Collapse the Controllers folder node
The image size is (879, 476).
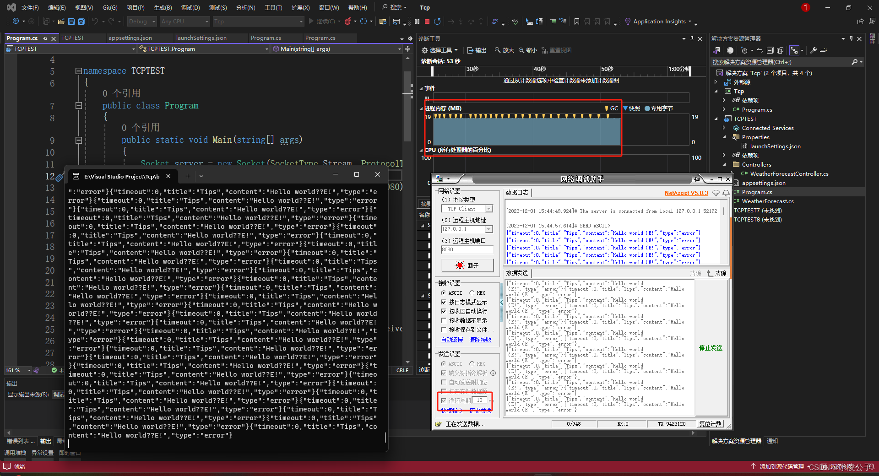pos(724,165)
